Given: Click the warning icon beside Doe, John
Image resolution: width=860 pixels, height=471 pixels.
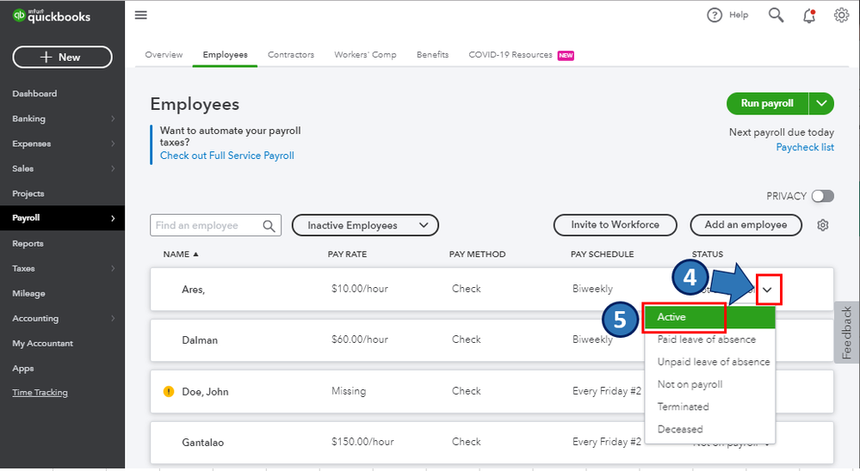Looking at the screenshot, I should (169, 391).
